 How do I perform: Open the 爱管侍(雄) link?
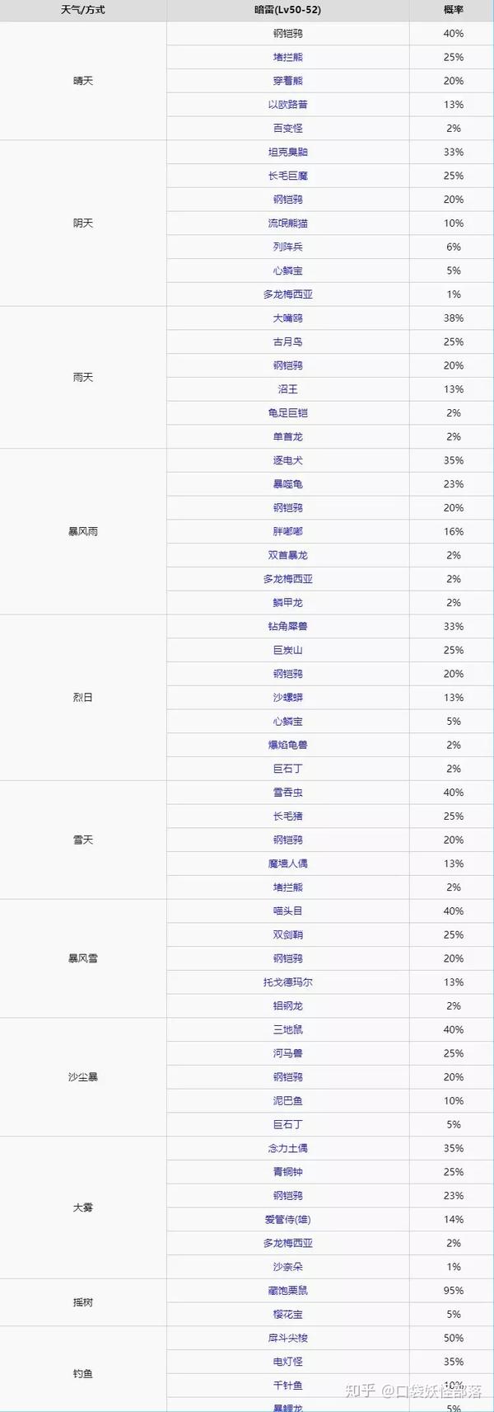click(288, 1219)
